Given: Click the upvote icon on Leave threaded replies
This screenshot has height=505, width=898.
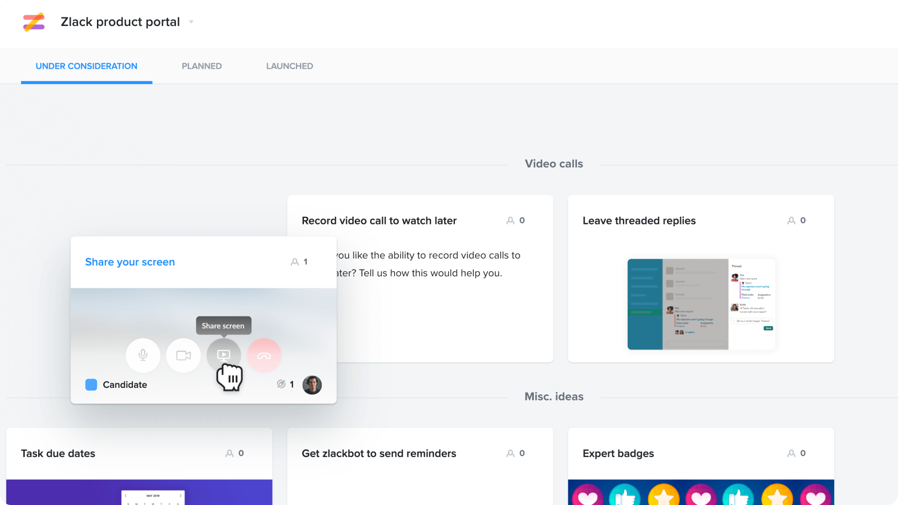Looking at the screenshot, I should 791,220.
